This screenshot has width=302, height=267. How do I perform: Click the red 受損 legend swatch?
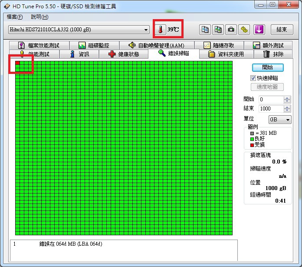point(252,145)
